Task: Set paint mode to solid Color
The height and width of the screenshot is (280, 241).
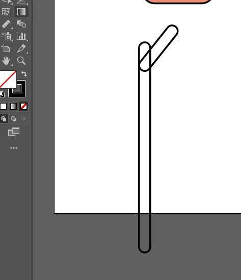Action: [4, 106]
